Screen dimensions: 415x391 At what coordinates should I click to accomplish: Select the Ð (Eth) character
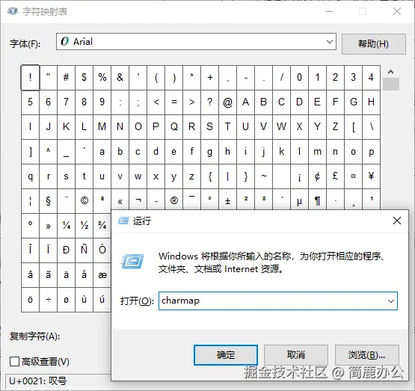pos(66,250)
